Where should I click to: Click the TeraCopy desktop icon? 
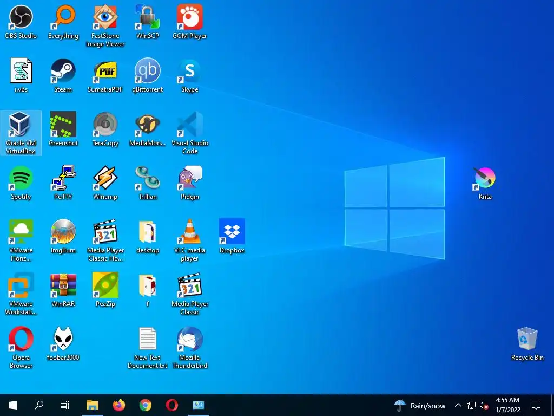point(105,129)
